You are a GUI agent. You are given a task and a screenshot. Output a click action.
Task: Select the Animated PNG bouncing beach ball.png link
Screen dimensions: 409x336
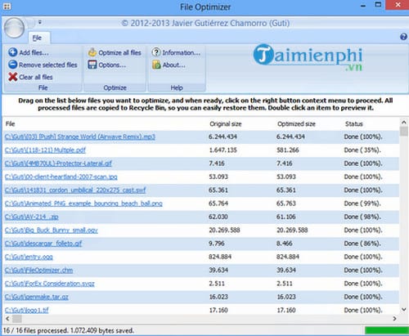click(x=83, y=204)
